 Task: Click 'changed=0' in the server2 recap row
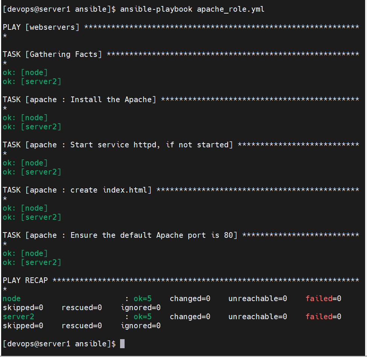[190, 317]
